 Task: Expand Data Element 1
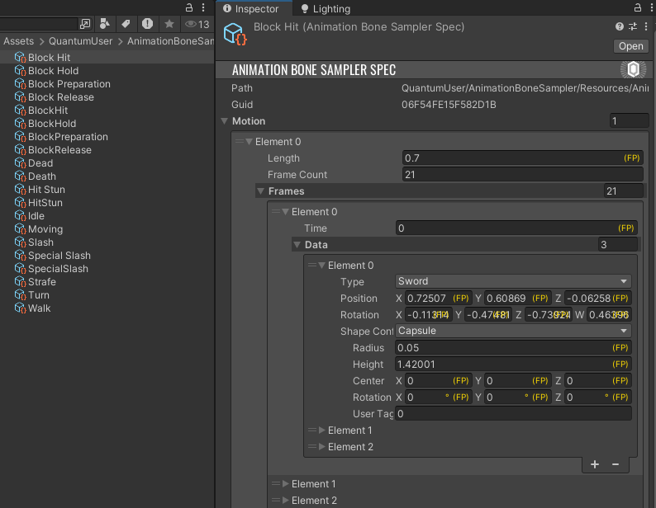click(322, 430)
